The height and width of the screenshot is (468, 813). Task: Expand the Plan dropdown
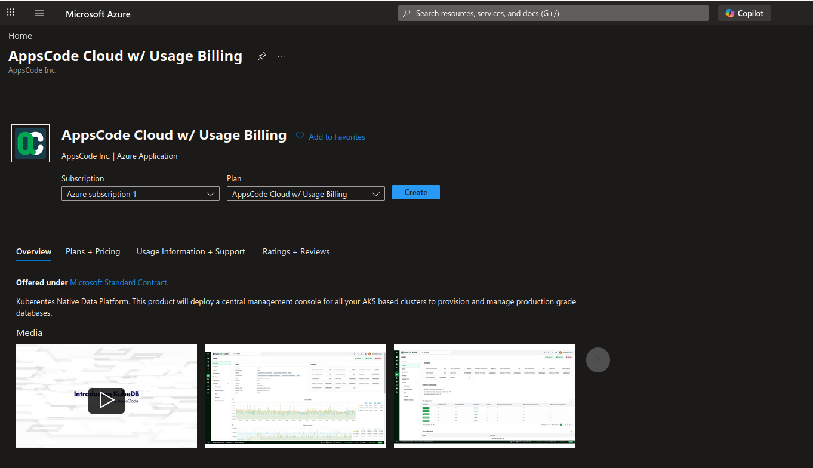(x=305, y=194)
